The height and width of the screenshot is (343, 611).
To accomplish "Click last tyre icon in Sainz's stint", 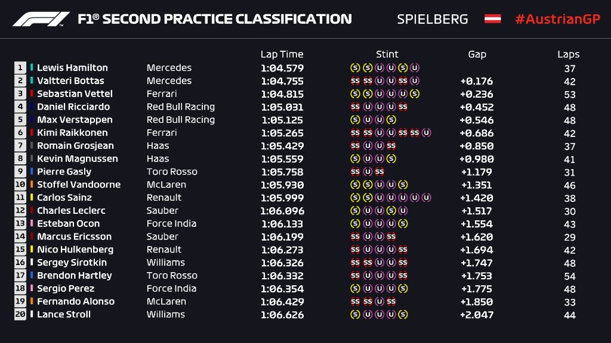I will (426, 198).
